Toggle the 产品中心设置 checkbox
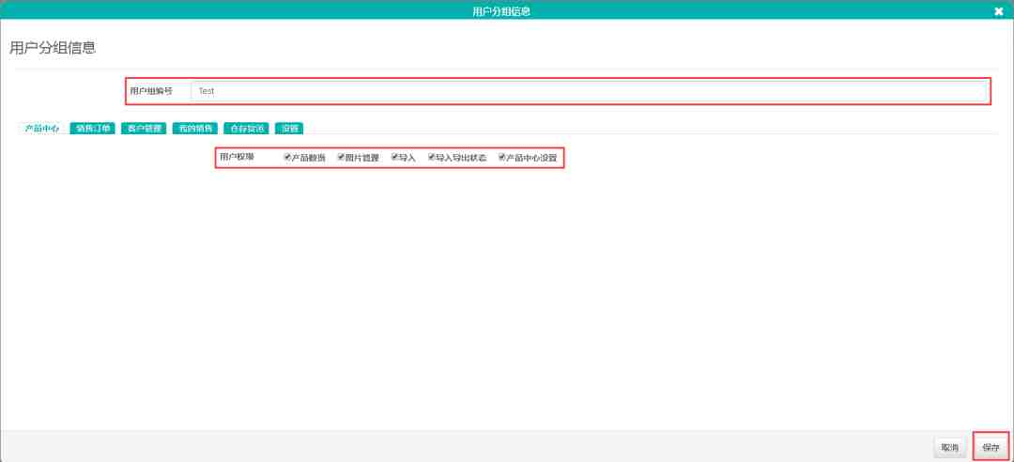Screen dimensions: 1014x462 [x=501, y=157]
